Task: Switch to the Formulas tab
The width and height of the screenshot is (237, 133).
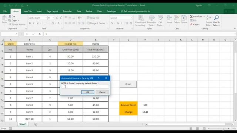Action: tap(67, 11)
